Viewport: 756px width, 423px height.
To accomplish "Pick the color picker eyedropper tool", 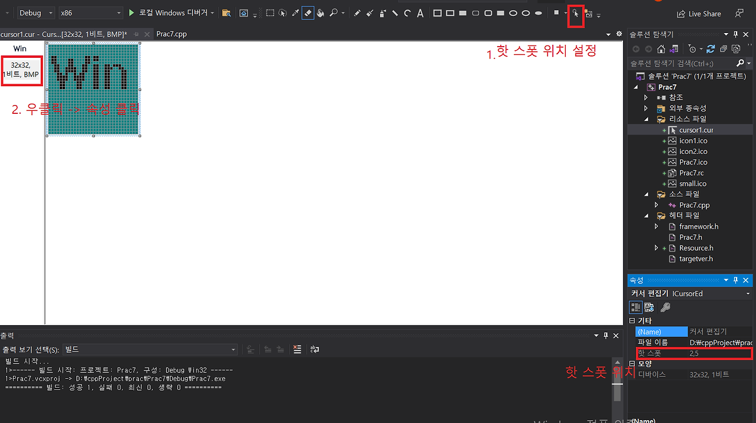I will click(295, 13).
